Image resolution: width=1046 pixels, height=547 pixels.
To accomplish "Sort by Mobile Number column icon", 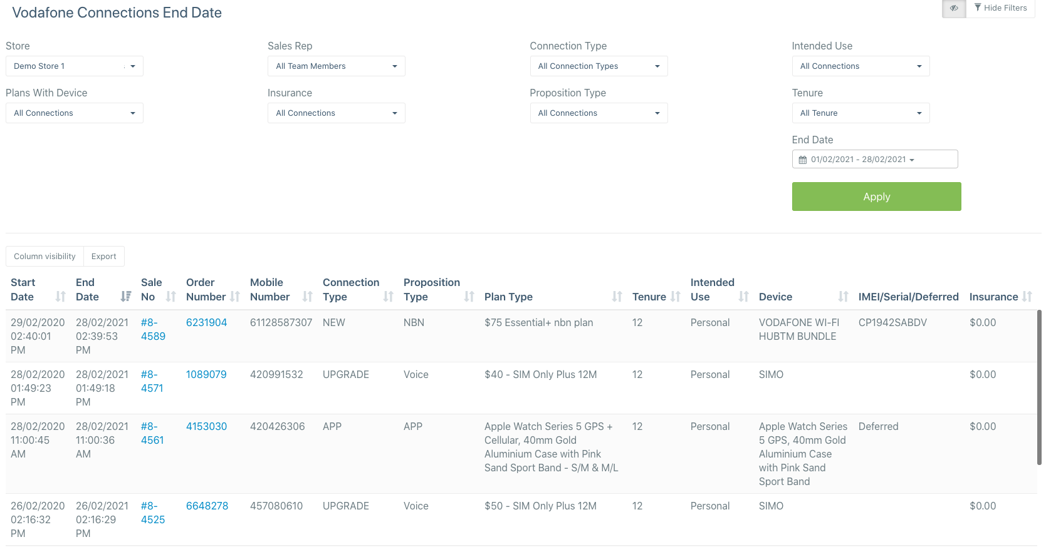I will pos(307,297).
